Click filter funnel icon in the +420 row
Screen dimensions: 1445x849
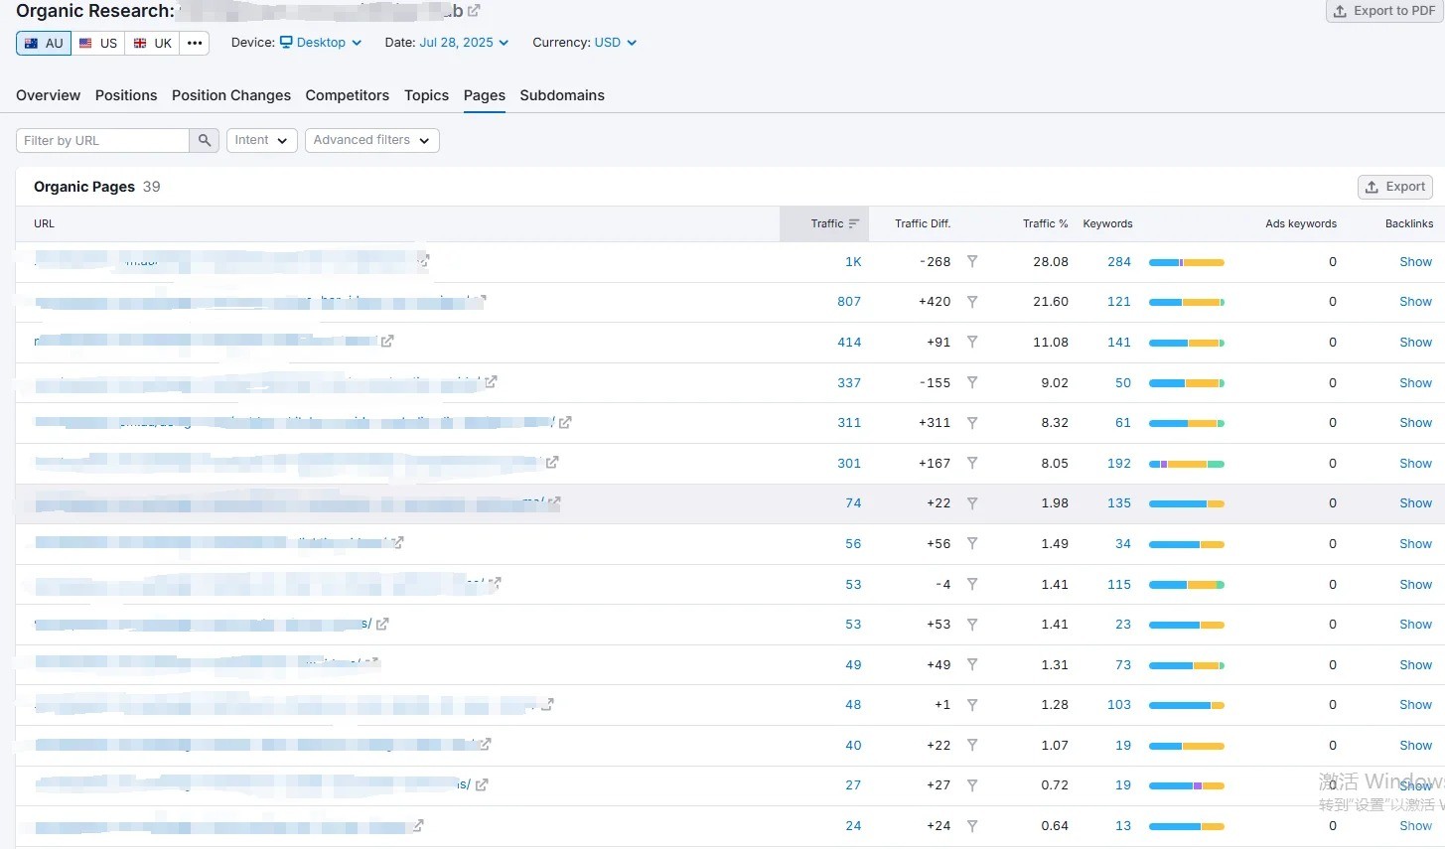[x=972, y=302]
